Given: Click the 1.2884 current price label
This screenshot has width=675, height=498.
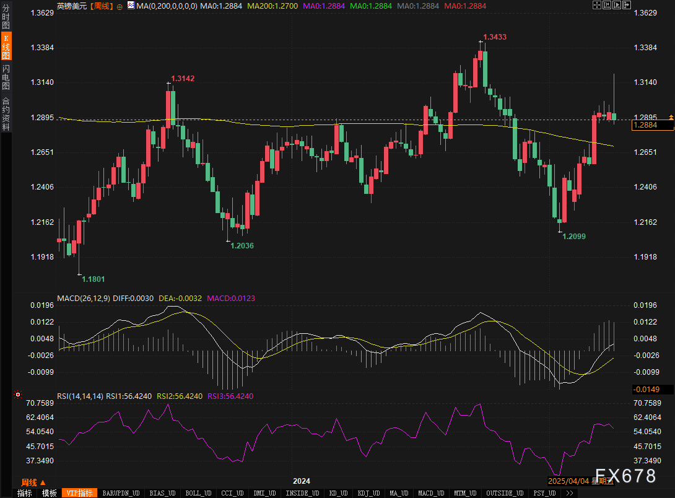Looking at the screenshot, I should pos(651,125).
